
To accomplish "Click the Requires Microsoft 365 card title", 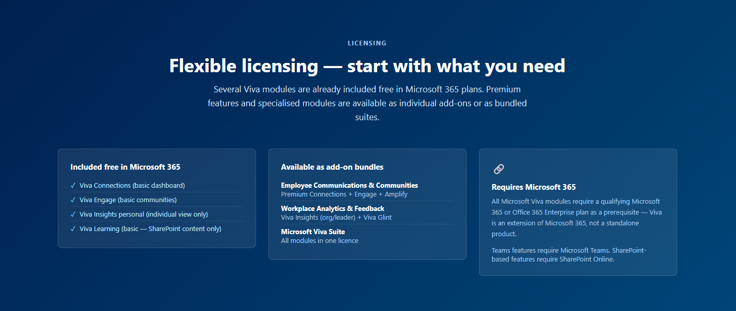I will [x=534, y=187].
